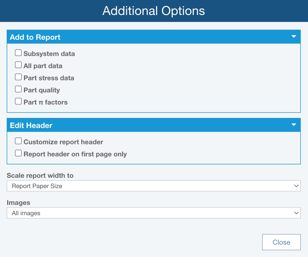Collapse Edit Header using its arrow icon
The image size is (308, 257).
tap(294, 125)
